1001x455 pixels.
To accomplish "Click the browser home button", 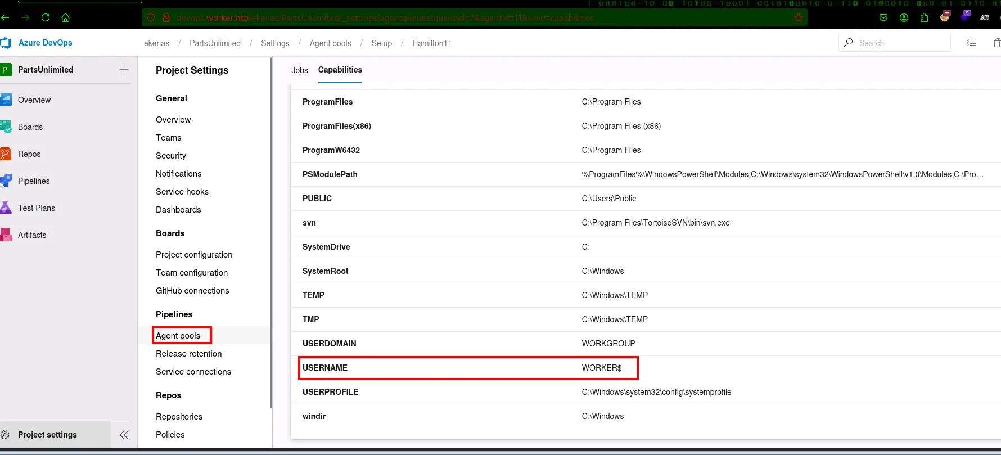I will [x=66, y=17].
